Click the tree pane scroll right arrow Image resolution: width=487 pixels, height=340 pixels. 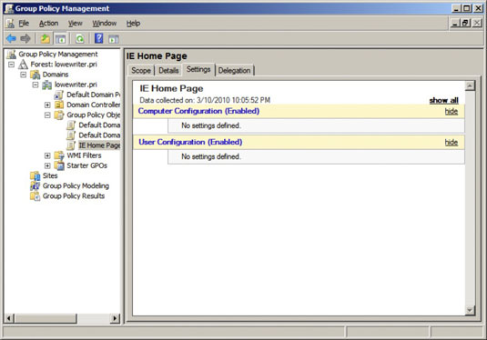pos(115,318)
